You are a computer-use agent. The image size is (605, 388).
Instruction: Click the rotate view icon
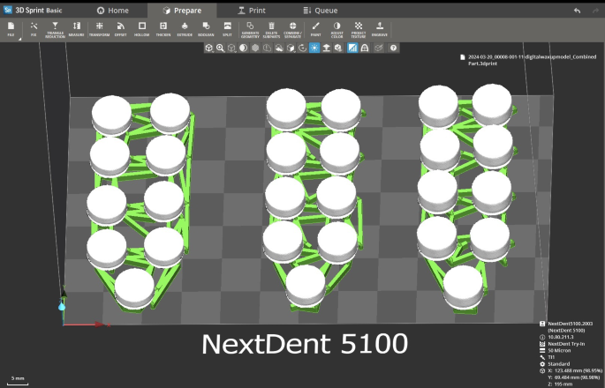point(303,48)
